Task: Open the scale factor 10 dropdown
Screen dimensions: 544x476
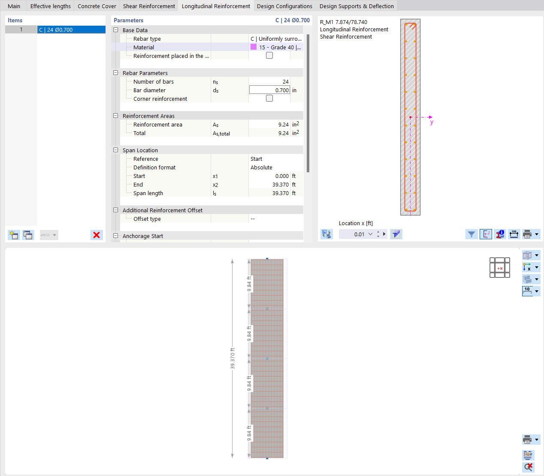Action: [537, 291]
